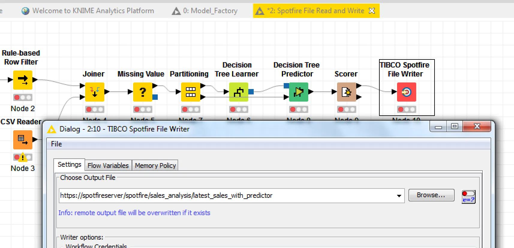The image size is (514, 248).
Task: Select the CSV Reader node icon
Action: 23,140
